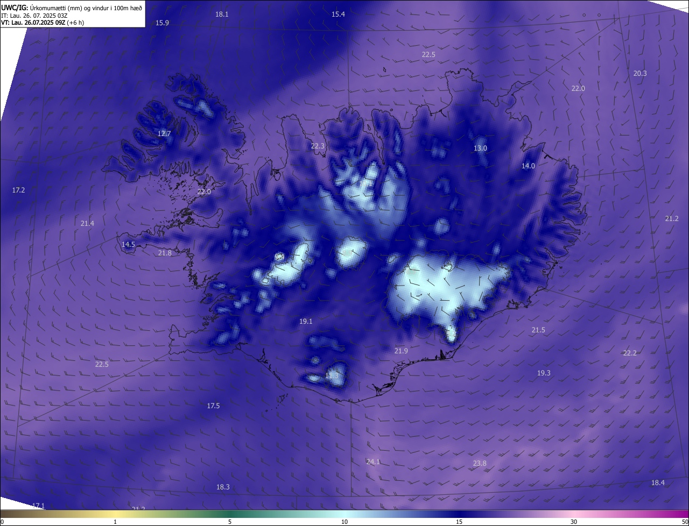
Task: Click the value 19.1 on the map
Action: [x=306, y=321]
